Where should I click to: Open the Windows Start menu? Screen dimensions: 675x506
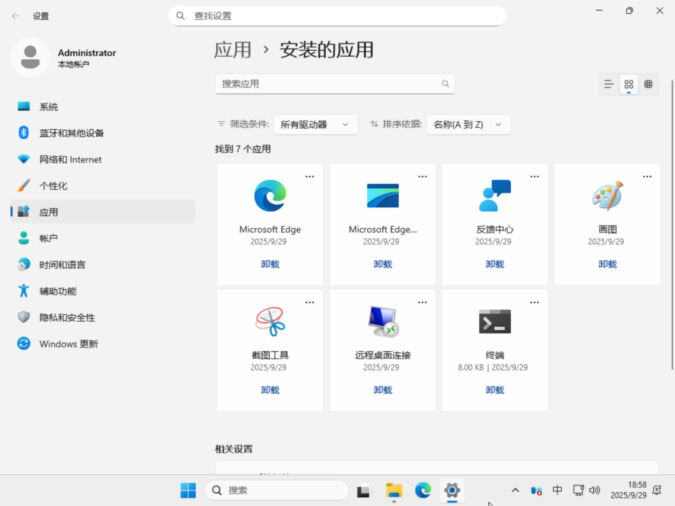point(188,490)
